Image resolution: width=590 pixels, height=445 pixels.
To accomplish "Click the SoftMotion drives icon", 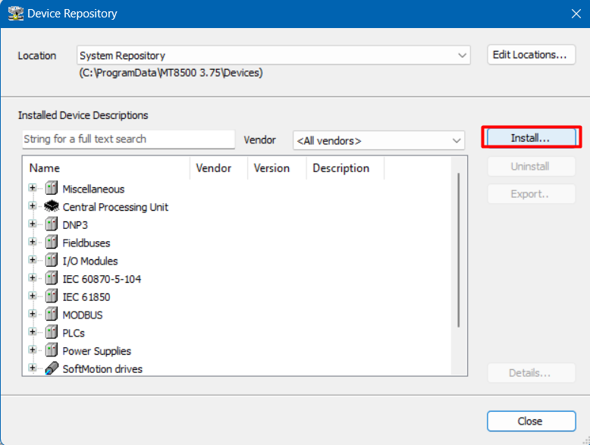I will pos(51,369).
